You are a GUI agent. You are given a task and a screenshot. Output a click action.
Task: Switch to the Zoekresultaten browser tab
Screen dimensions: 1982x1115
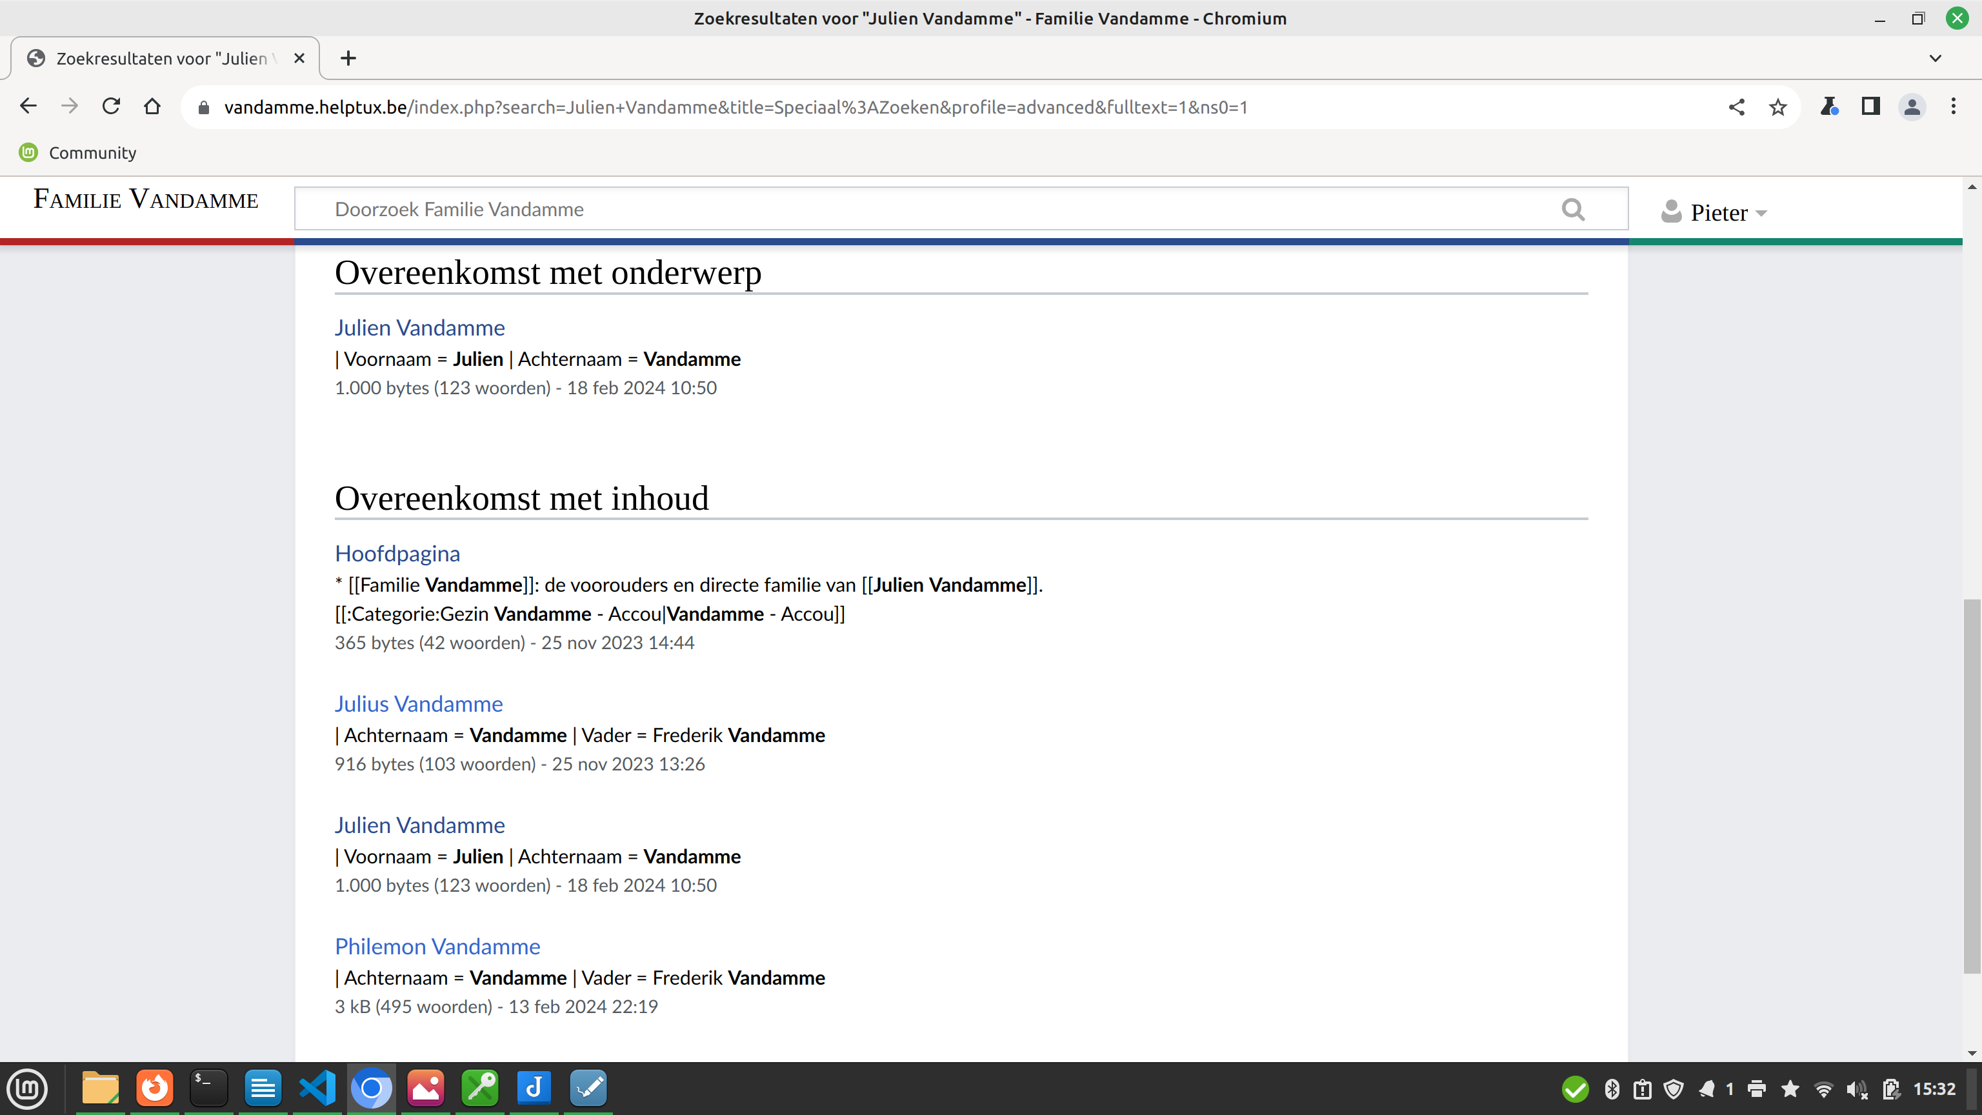coord(154,57)
